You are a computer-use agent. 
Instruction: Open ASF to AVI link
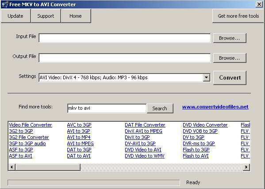tap(21, 156)
